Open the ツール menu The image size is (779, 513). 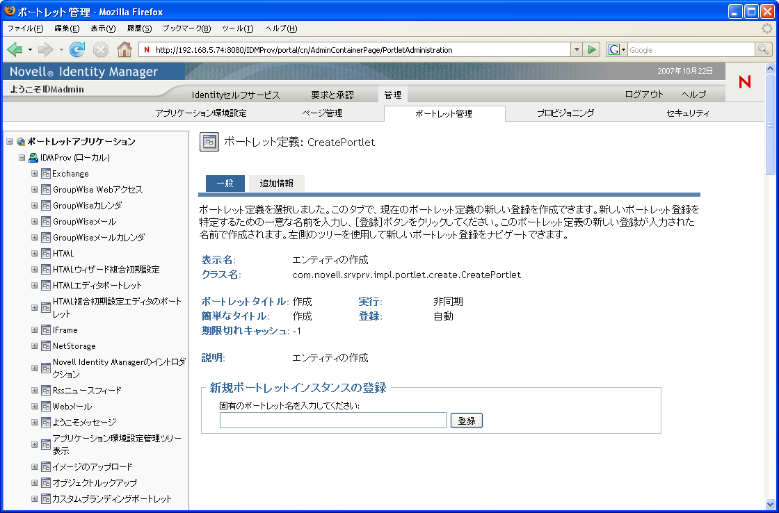click(x=237, y=28)
